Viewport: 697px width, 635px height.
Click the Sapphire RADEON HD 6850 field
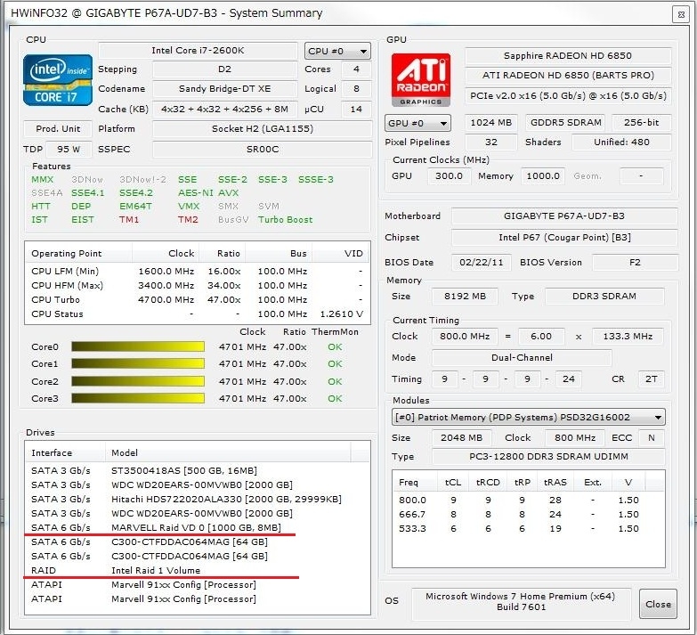tap(568, 56)
